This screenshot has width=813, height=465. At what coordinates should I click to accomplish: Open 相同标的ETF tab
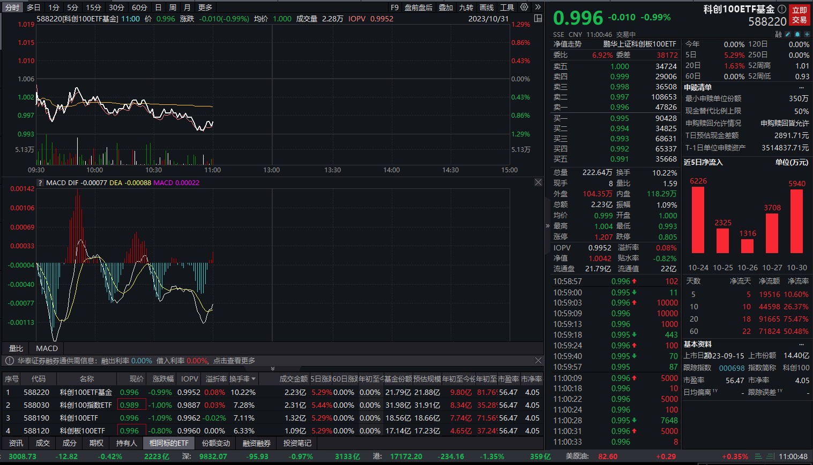tap(169, 443)
